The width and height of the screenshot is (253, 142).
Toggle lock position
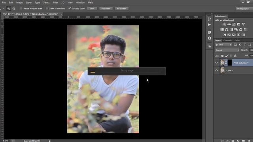(x=231, y=56)
